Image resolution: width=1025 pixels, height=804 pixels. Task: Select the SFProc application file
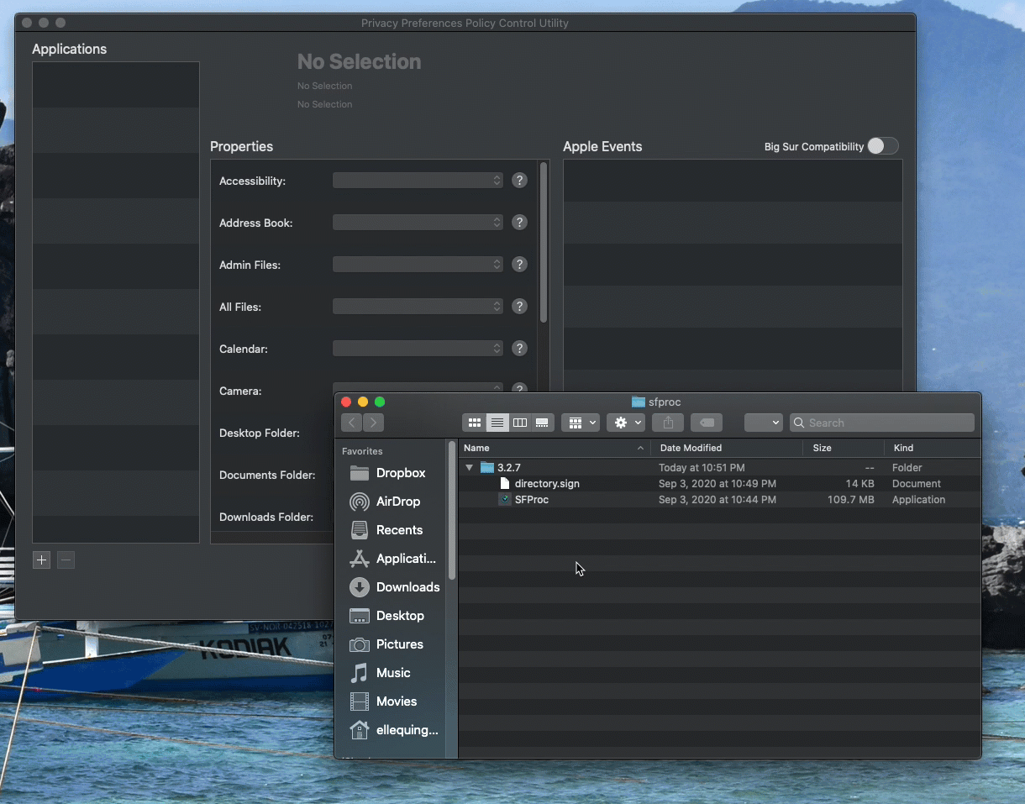coord(720,500)
